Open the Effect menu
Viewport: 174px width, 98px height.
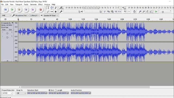click(41, 4)
